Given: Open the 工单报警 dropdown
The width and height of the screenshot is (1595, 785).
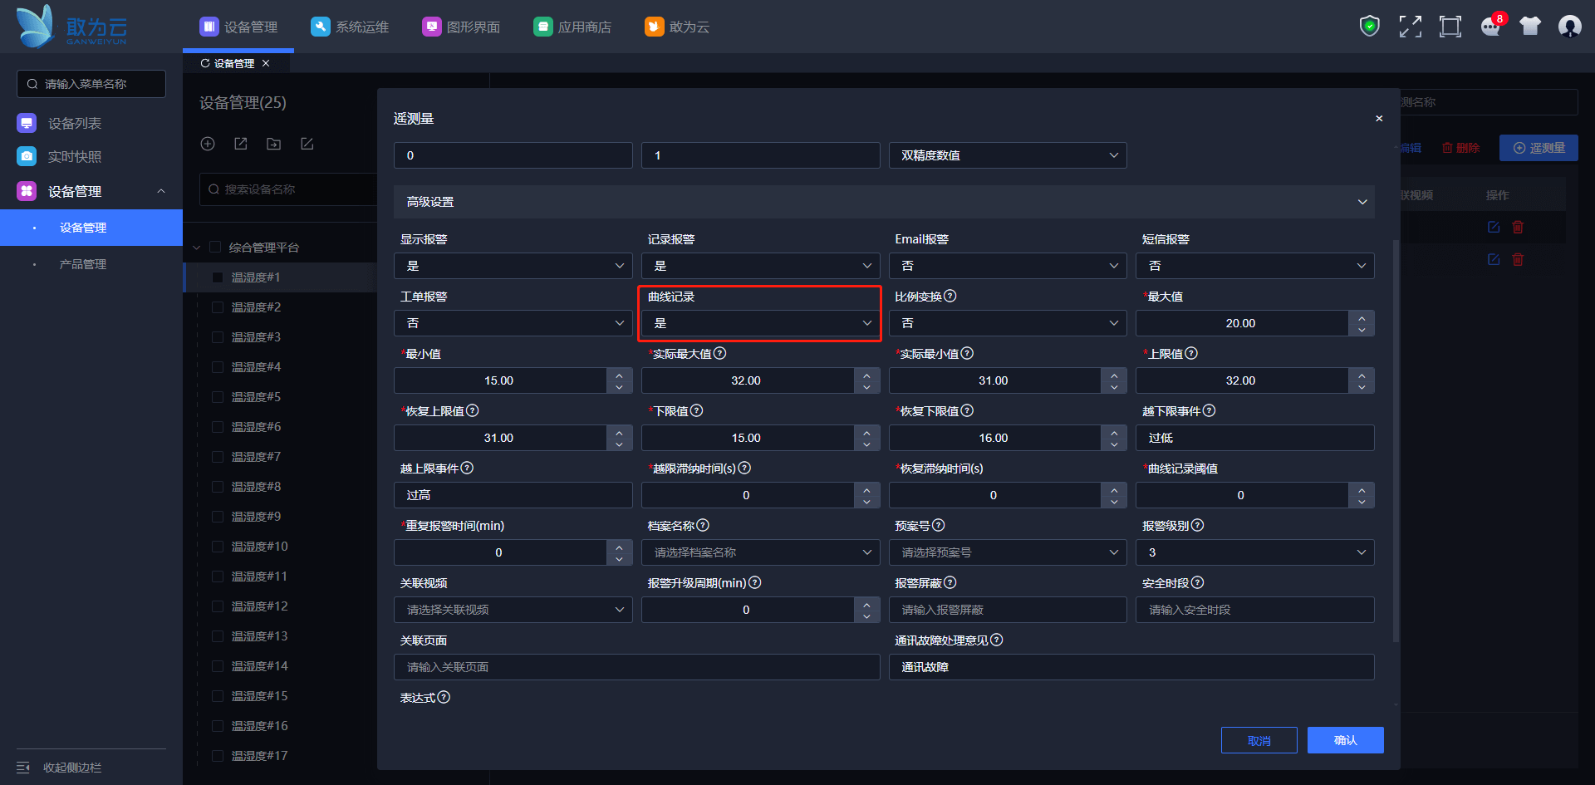Looking at the screenshot, I should [513, 323].
